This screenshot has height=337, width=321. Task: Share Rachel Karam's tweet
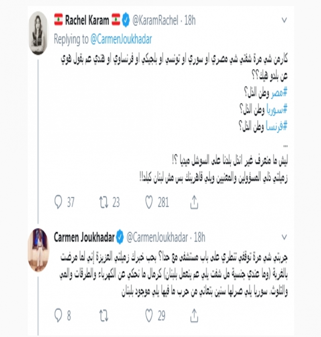click(x=194, y=203)
